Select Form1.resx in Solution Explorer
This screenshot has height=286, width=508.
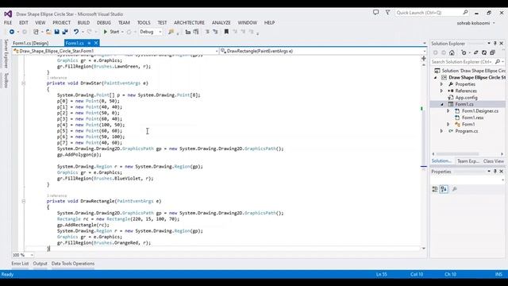pos(473,118)
